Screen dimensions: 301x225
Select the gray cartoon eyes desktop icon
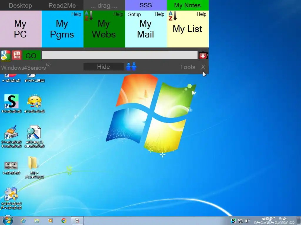click(x=11, y=166)
